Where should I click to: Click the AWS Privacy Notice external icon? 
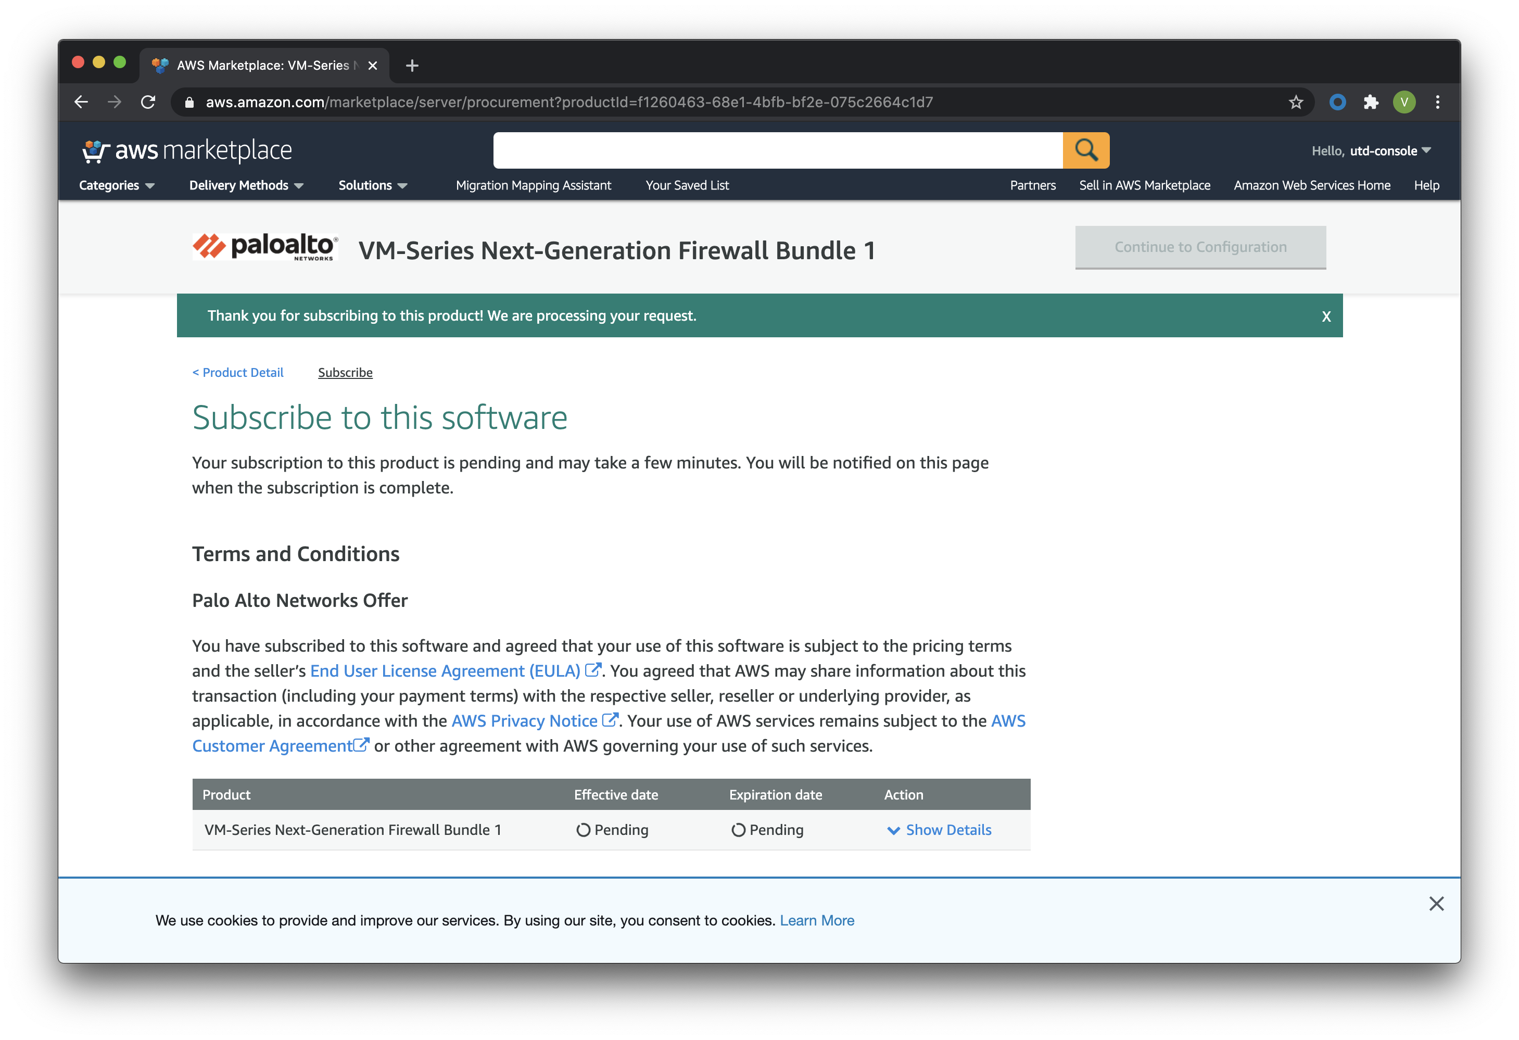tap(610, 720)
